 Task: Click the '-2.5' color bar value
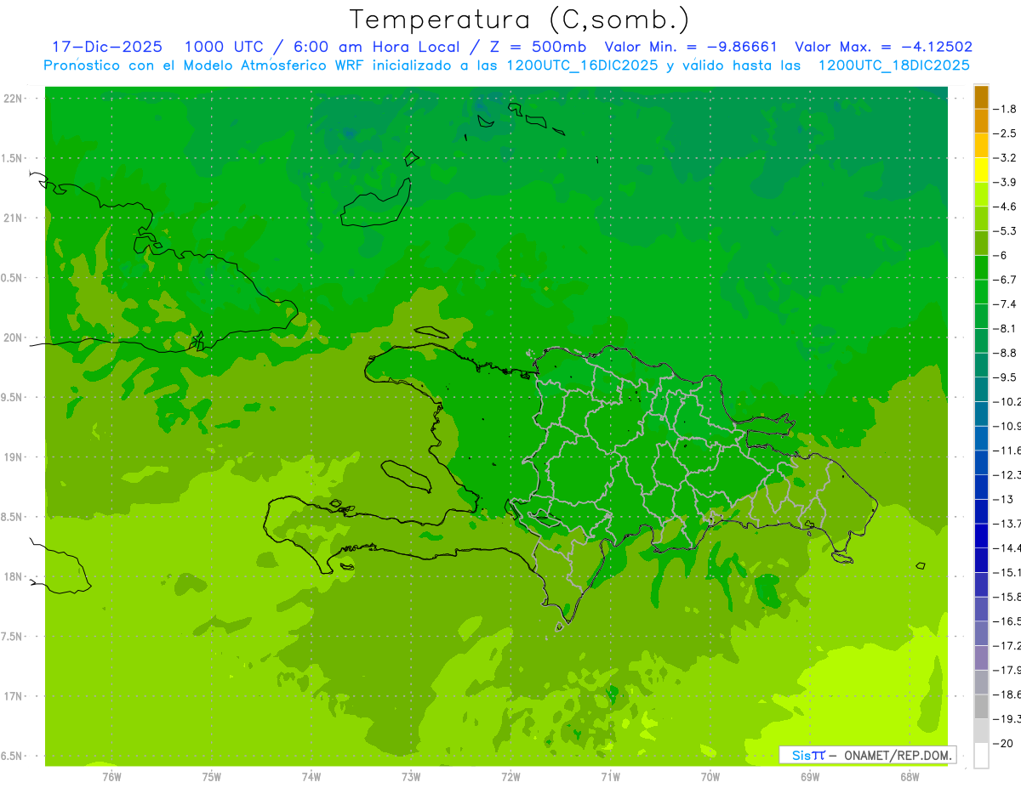(1004, 133)
